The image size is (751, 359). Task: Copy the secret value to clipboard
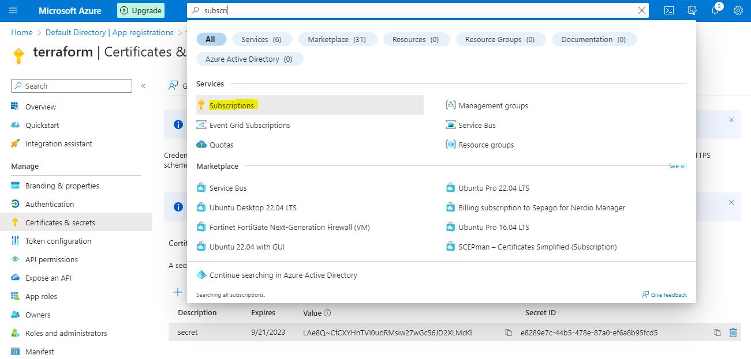(x=508, y=332)
